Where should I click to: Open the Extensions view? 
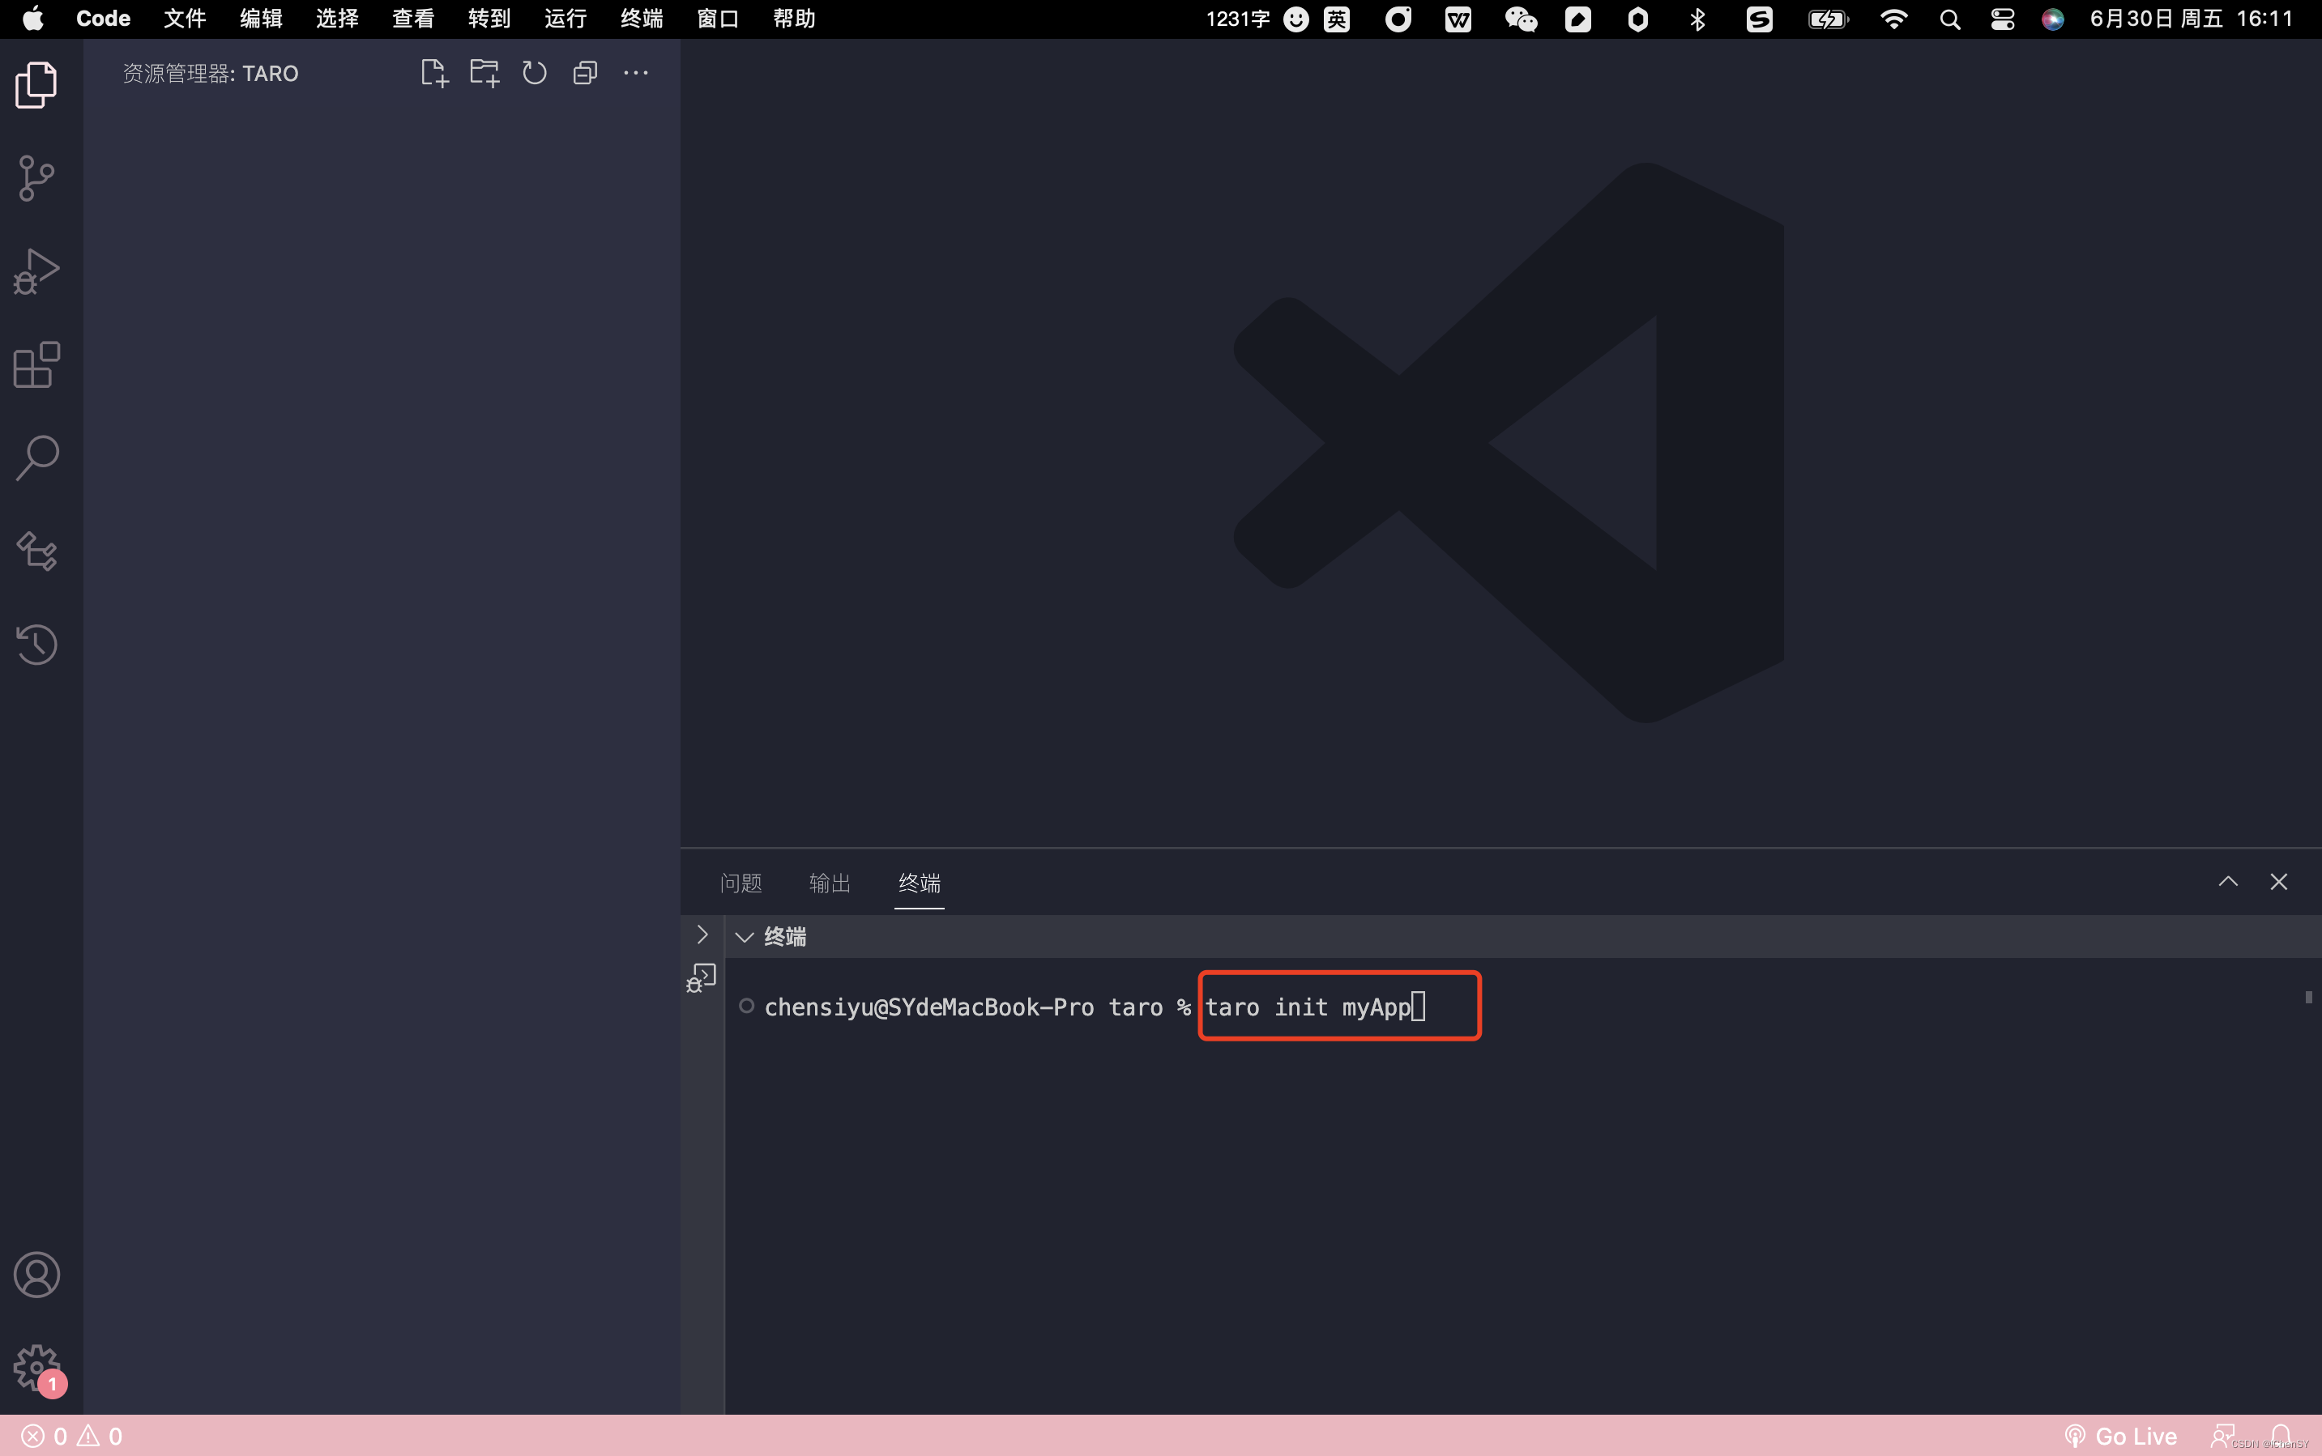(x=36, y=365)
